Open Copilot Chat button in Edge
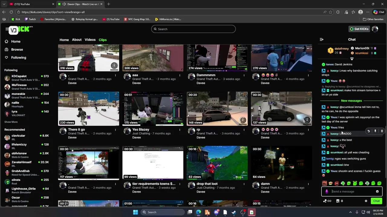The width and height of the screenshot is (387, 217). coord(379,12)
